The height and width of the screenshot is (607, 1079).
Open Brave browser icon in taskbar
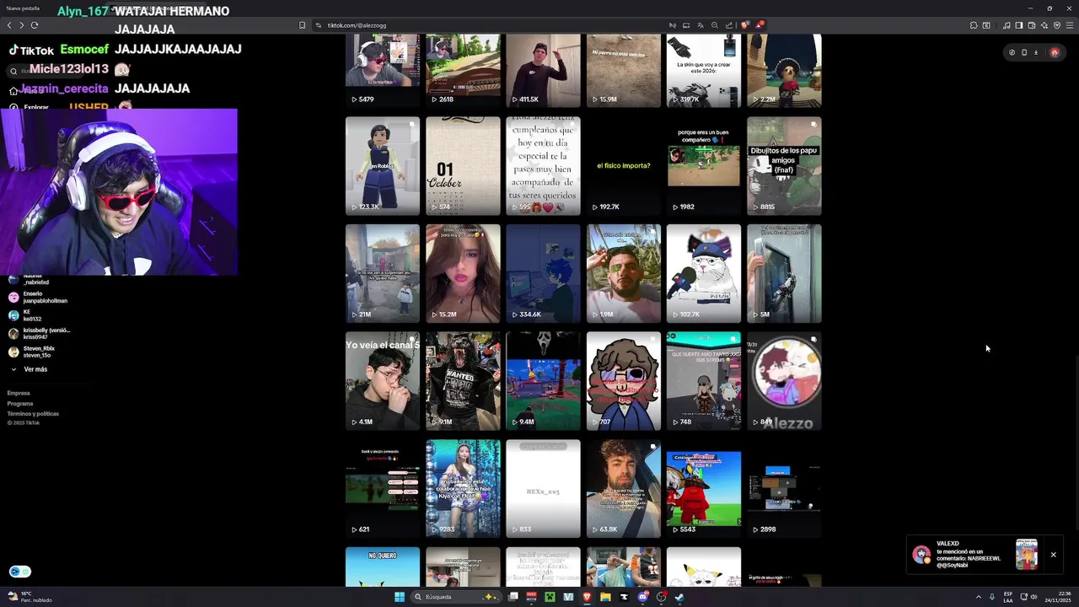(x=587, y=597)
